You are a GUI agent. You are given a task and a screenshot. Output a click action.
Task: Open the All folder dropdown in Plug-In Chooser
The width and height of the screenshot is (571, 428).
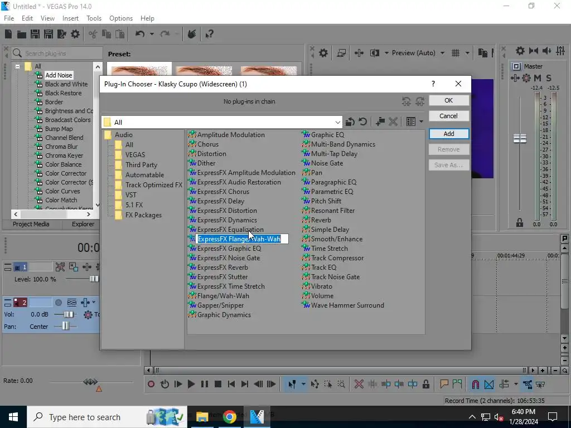tap(337, 122)
